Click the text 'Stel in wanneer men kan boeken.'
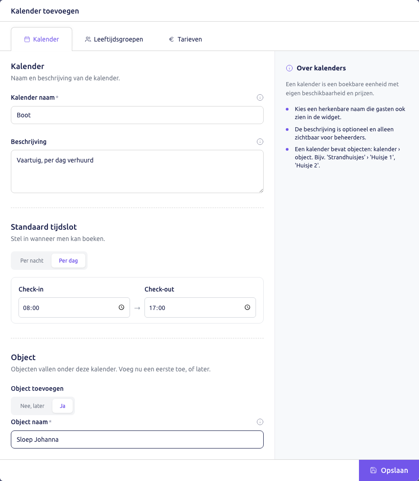The height and width of the screenshot is (481, 419). coord(58,239)
